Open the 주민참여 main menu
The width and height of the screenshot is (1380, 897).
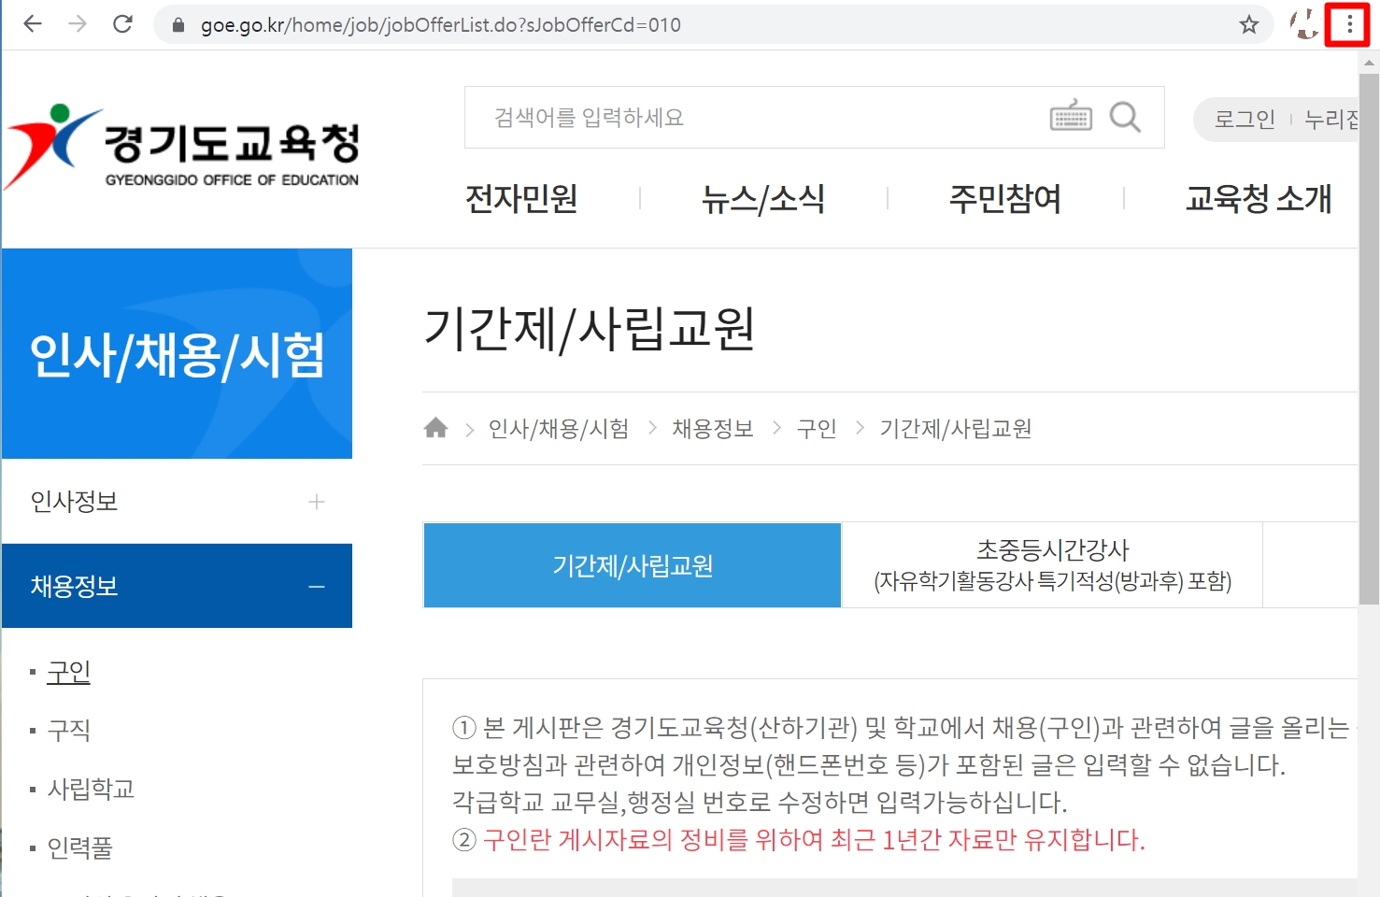pyautogui.click(x=1005, y=198)
